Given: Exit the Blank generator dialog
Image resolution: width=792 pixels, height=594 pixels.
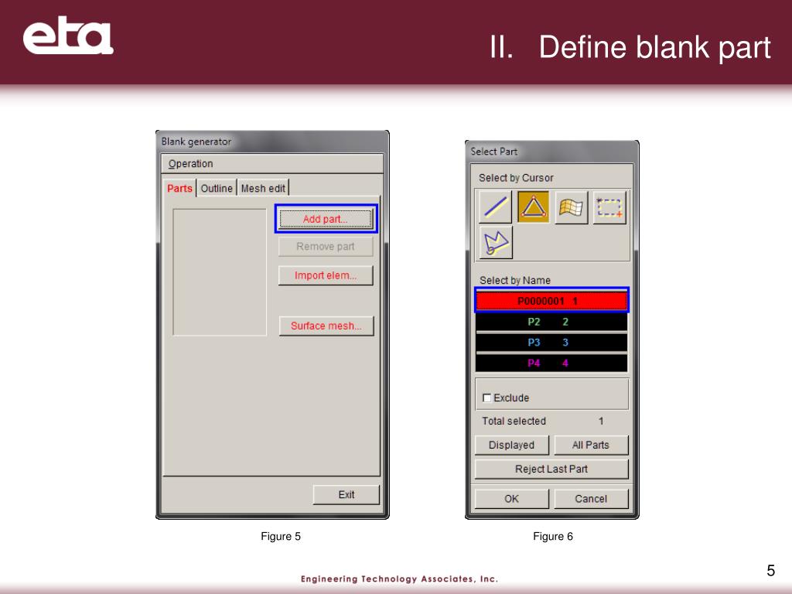Looking at the screenshot, I should coord(346,494).
